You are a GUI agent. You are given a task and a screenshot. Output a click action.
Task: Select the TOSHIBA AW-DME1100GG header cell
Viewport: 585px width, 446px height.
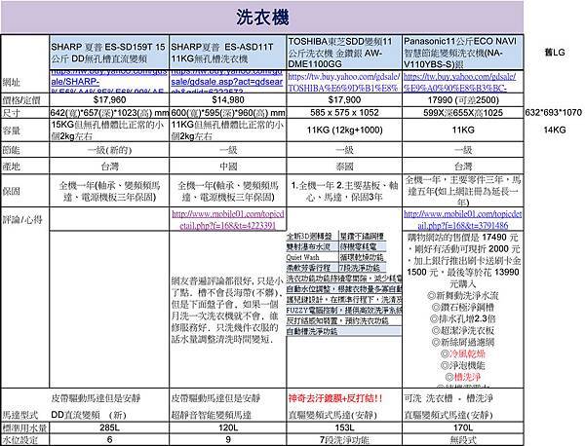[x=344, y=53]
